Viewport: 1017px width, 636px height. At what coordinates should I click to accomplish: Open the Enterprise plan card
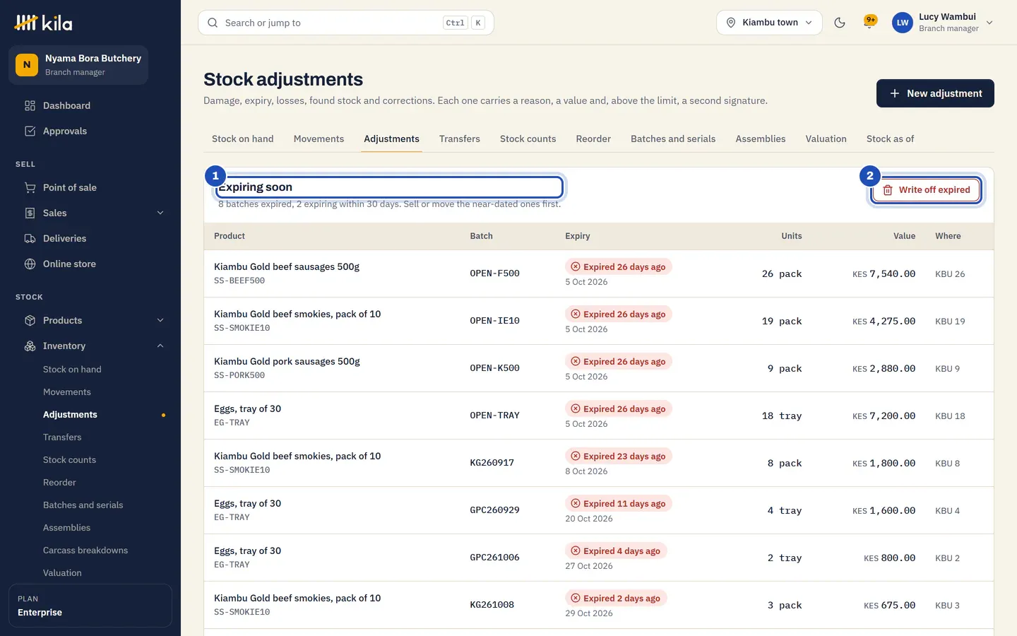(x=90, y=606)
